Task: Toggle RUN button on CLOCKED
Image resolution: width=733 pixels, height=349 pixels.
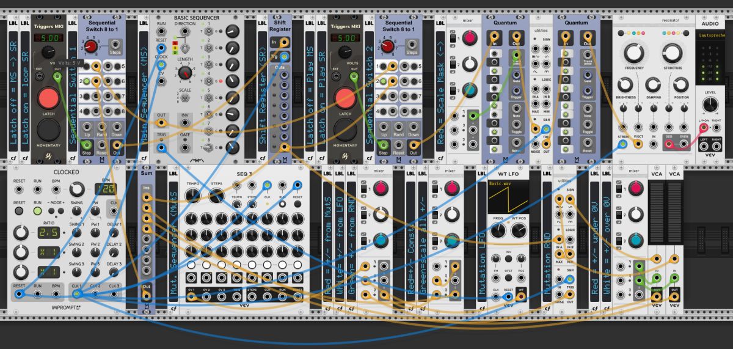Action: point(38,211)
